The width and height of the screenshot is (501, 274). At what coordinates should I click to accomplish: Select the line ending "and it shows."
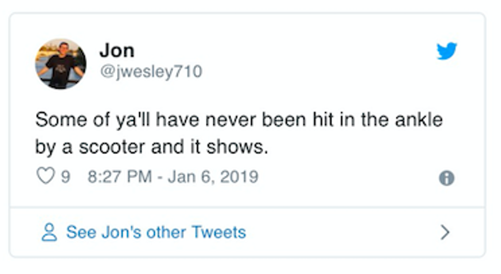coord(151,147)
